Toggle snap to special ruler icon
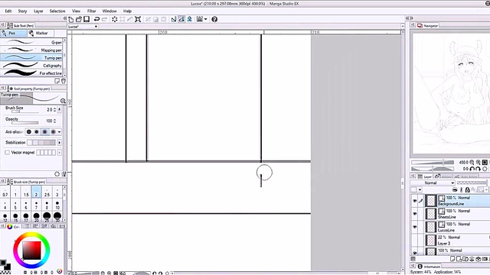 tap(181, 19)
